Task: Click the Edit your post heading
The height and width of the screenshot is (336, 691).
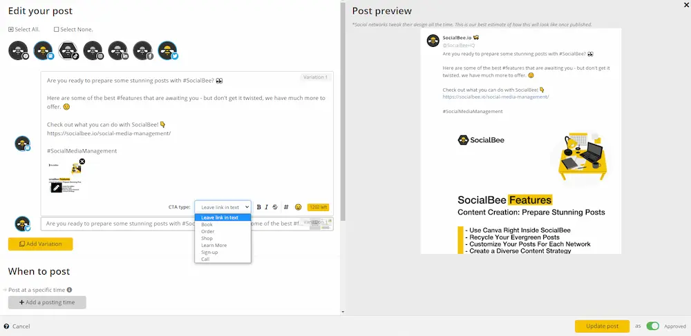Action: [40, 11]
